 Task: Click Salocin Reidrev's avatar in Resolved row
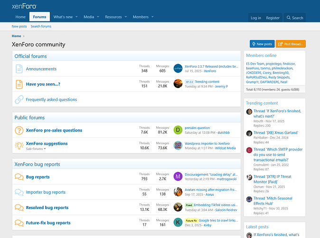(x=178, y=207)
